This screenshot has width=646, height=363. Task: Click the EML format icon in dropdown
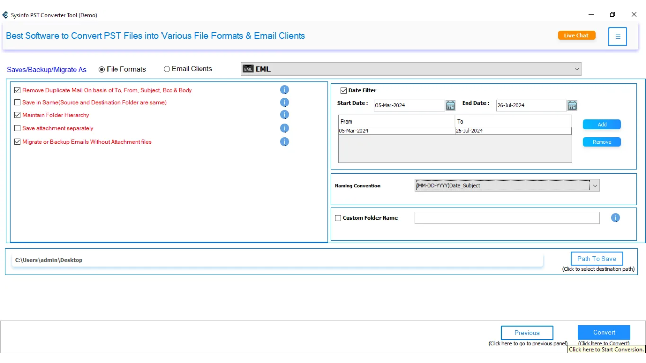248,69
